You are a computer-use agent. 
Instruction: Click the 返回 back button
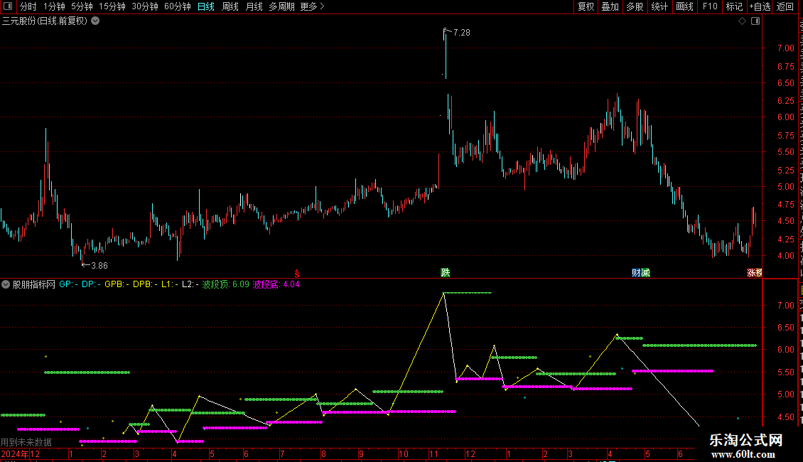tap(785, 6)
